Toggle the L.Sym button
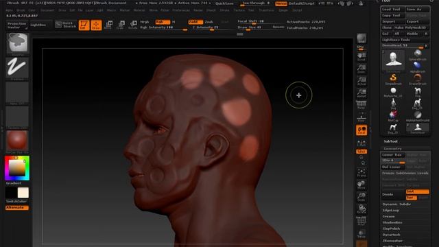The height and width of the screenshot is (247, 439). pyautogui.click(x=361, y=143)
